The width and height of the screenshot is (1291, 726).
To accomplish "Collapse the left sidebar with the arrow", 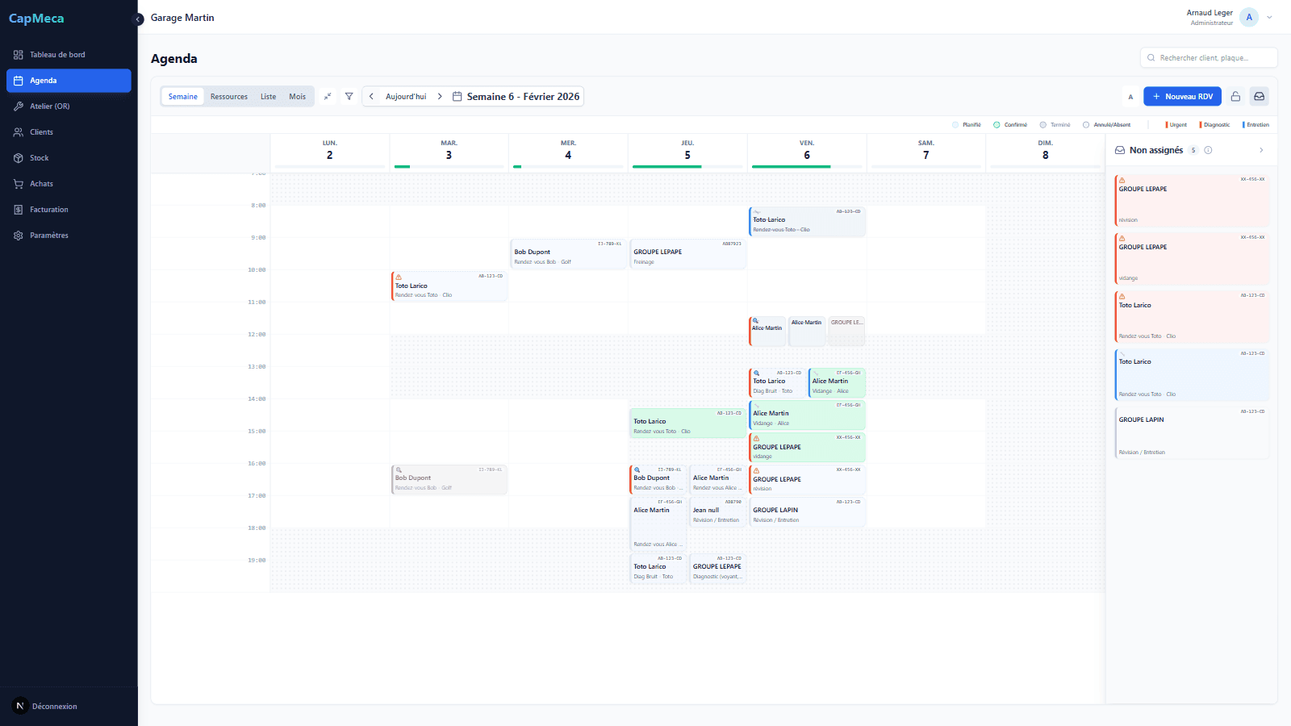I will coord(137,19).
